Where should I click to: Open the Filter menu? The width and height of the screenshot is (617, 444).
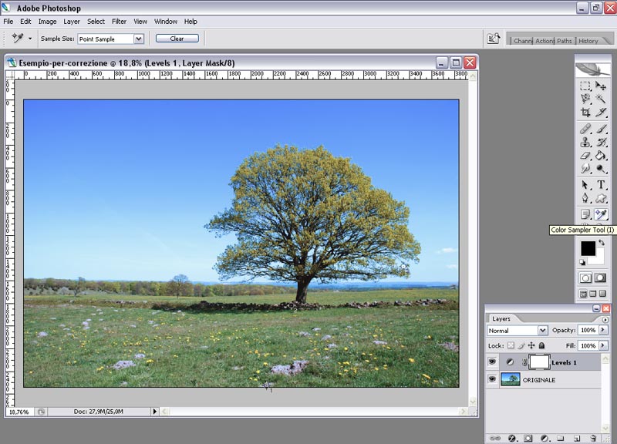(119, 22)
